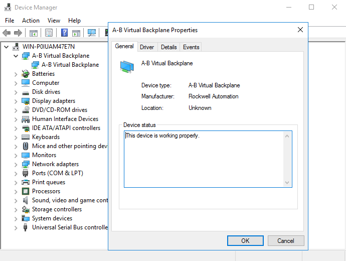Click the Device status scrollbar down arrow
Viewport: 346px width, 261px height.
(x=287, y=183)
